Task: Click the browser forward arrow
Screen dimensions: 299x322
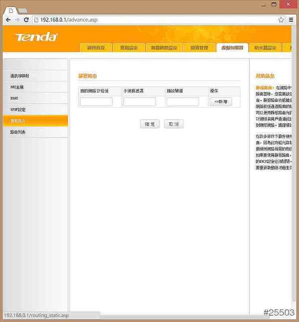Action: (17, 20)
